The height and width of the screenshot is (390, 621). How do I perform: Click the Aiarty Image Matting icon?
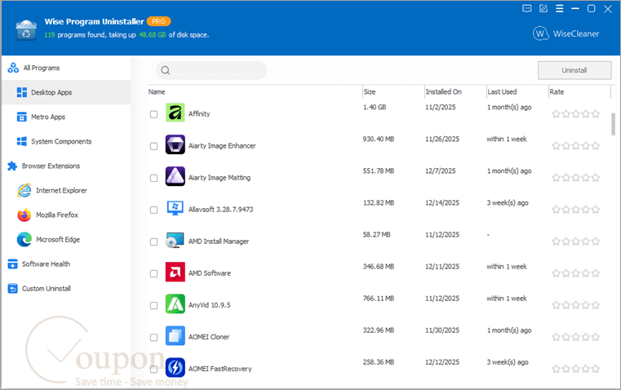point(175,176)
